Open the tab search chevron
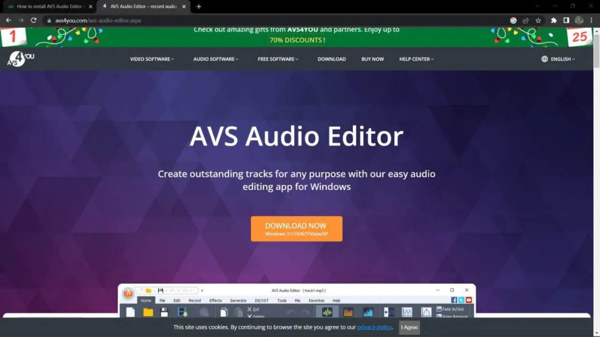Image resolution: width=600 pixels, height=337 pixels. 537,6
